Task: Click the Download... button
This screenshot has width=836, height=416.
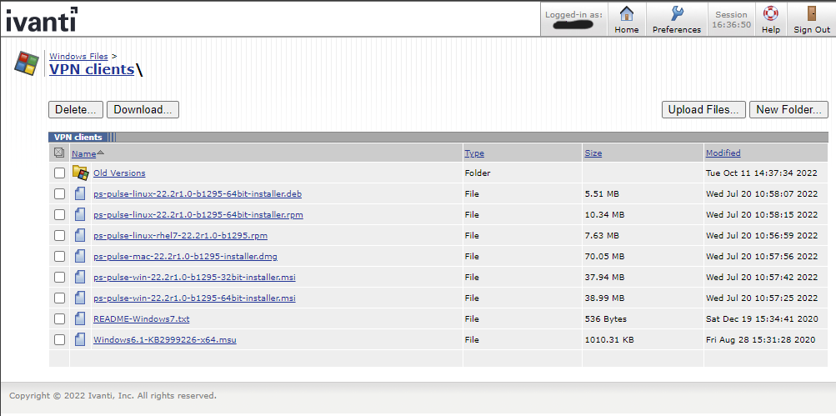Action: coord(143,109)
